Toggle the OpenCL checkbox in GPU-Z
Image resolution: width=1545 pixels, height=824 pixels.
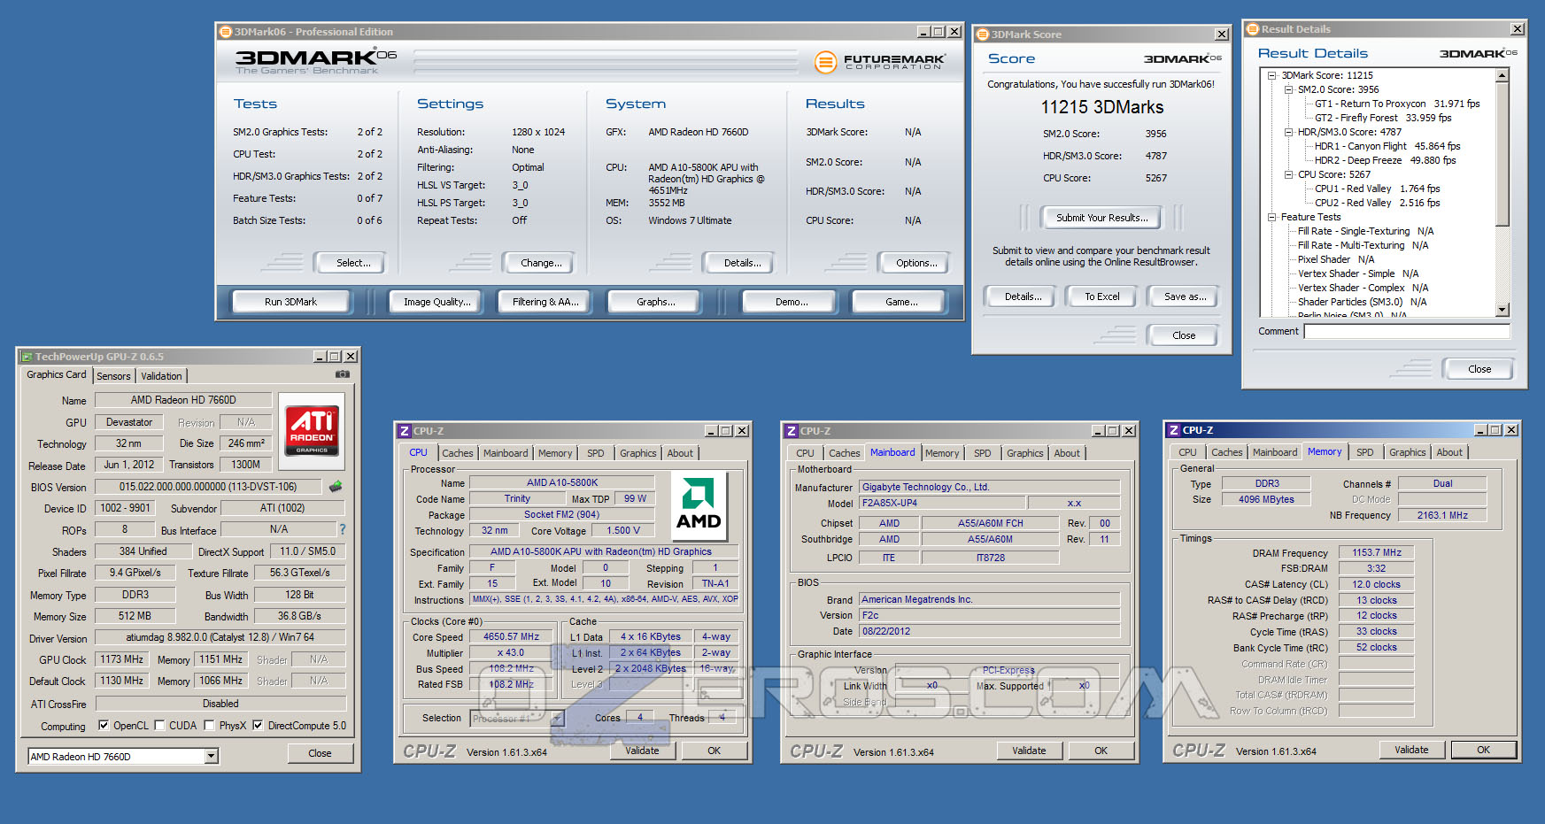104,725
